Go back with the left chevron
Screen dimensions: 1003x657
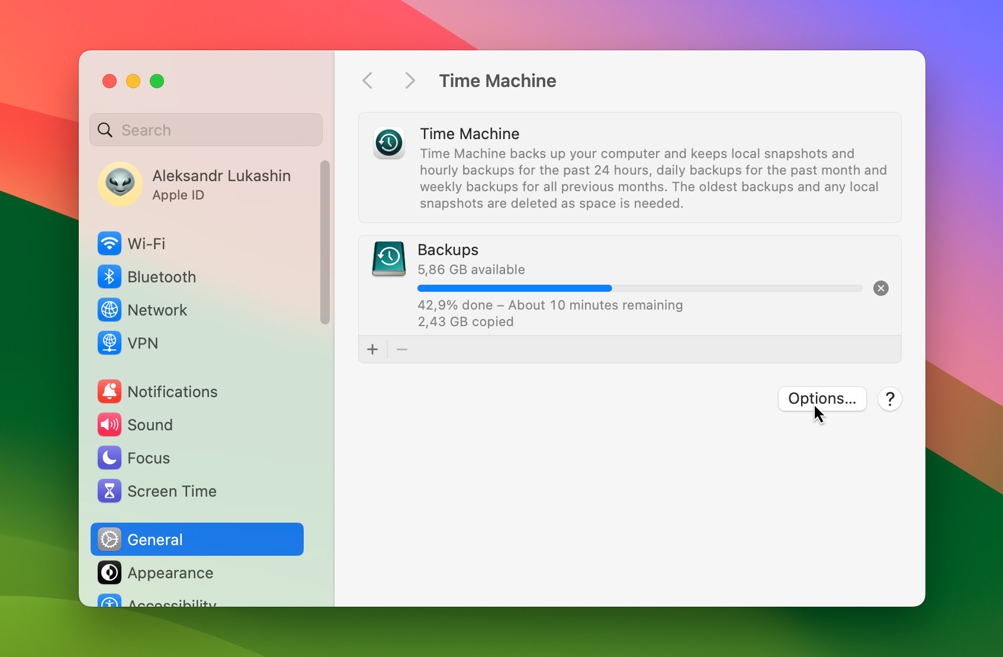pyautogui.click(x=368, y=80)
